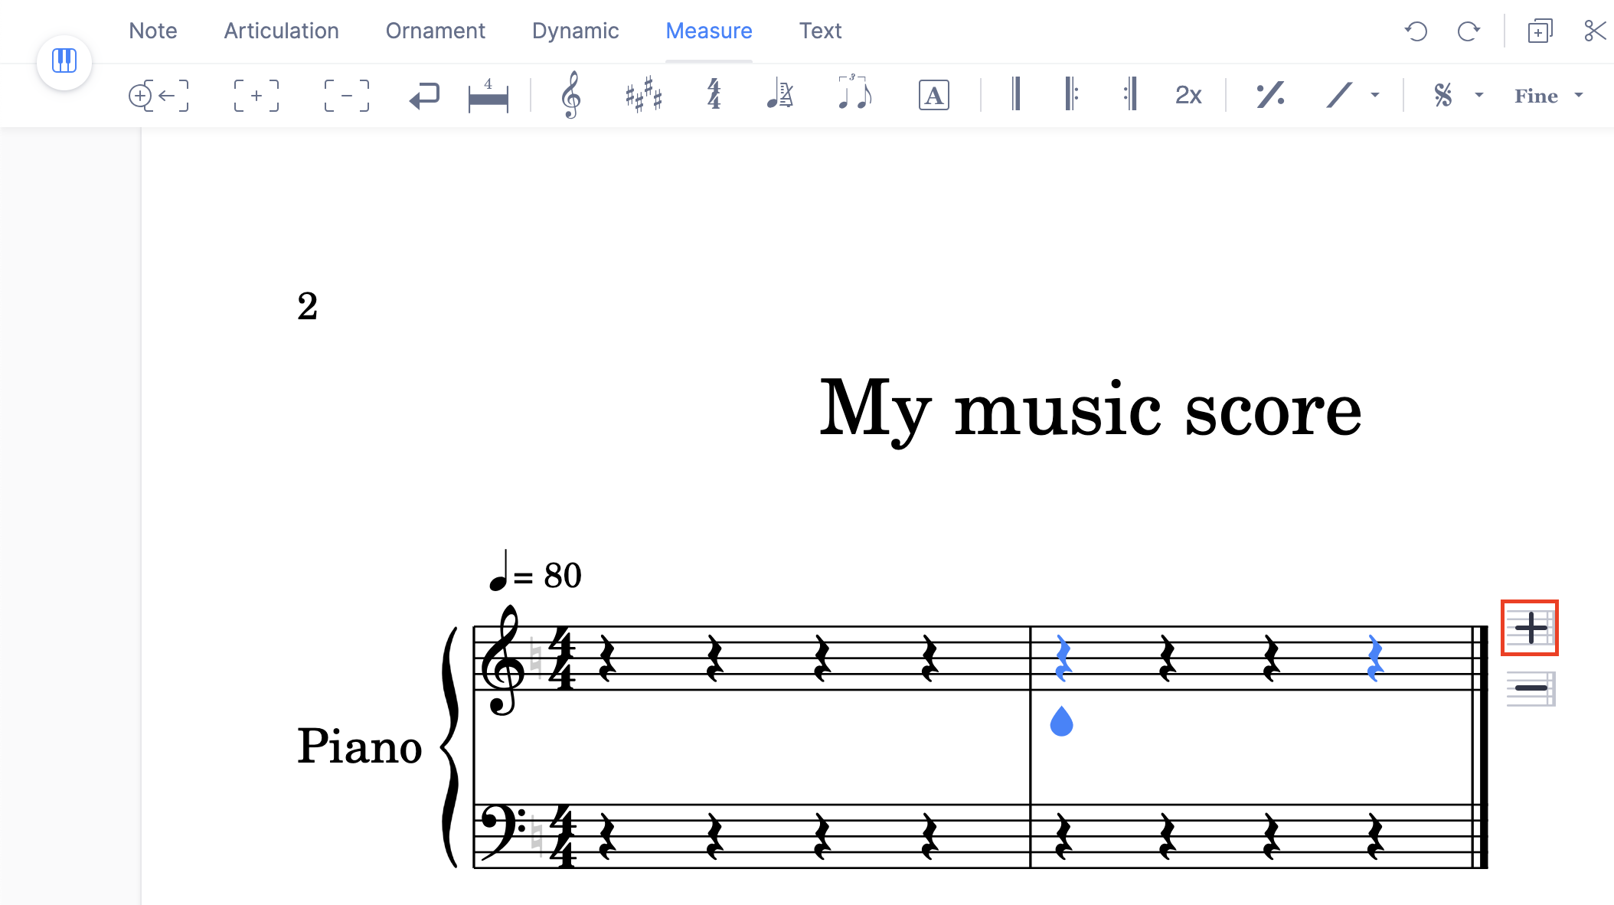Insert a multi-measure rest
Screen dimensions: 1614x905
point(488,95)
